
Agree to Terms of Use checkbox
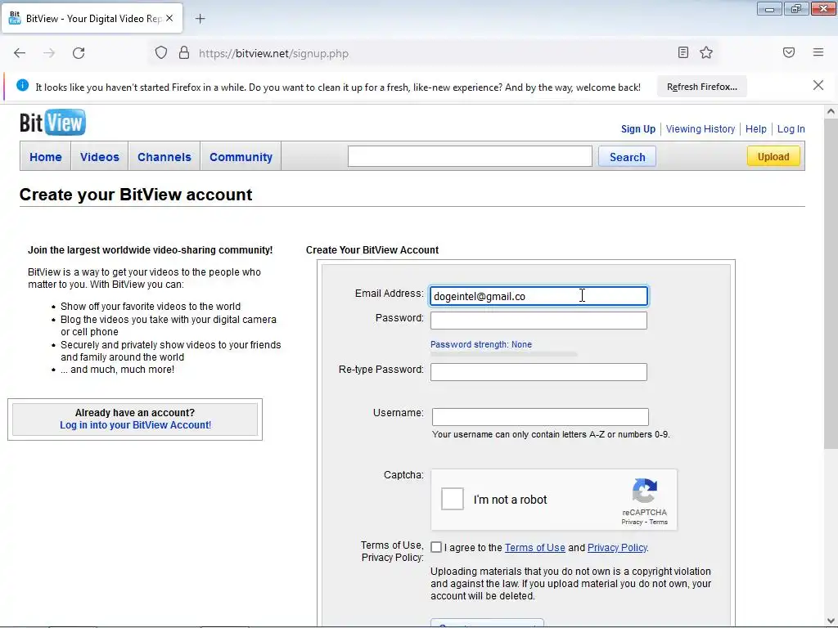(436, 547)
